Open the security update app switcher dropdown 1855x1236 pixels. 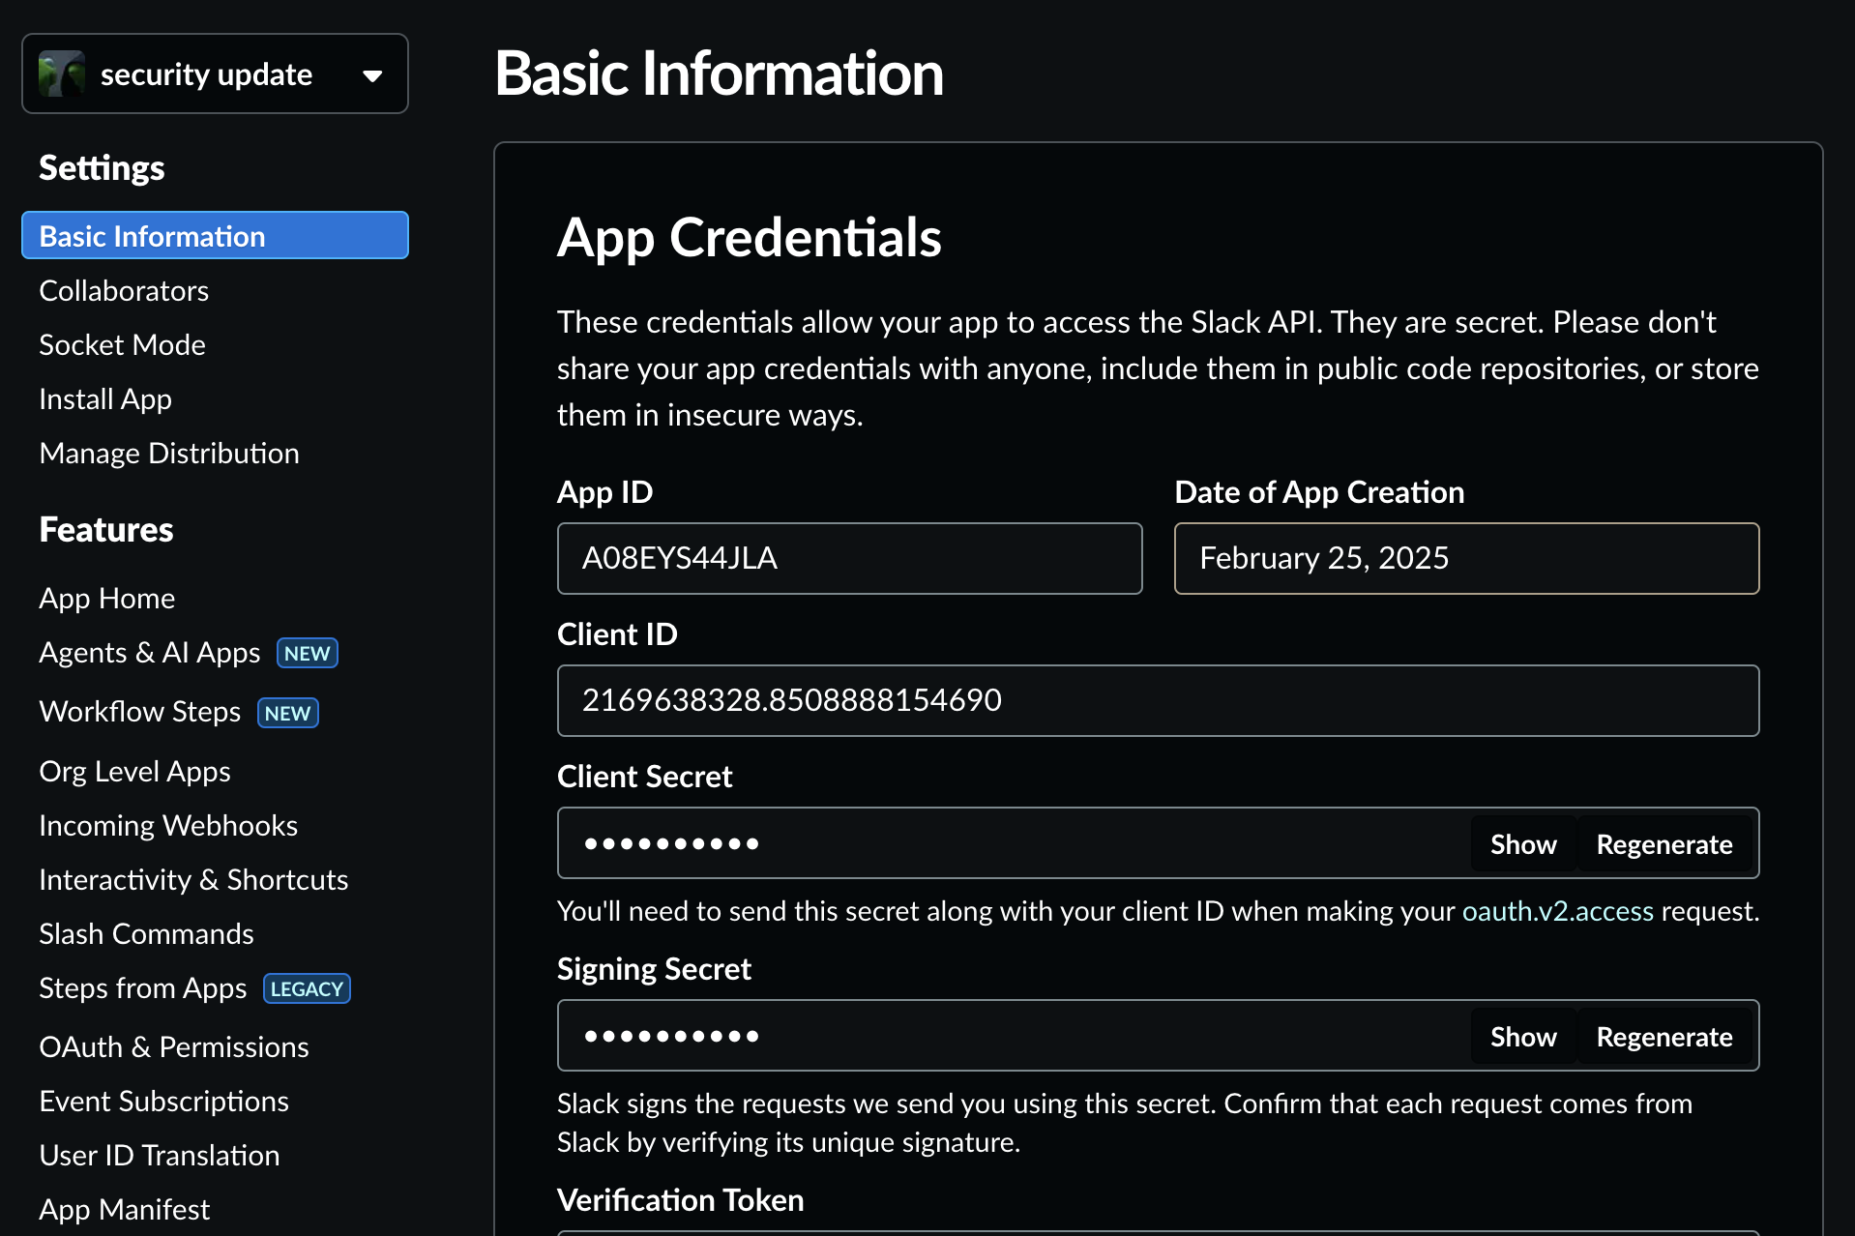pyautogui.click(x=215, y=74)
